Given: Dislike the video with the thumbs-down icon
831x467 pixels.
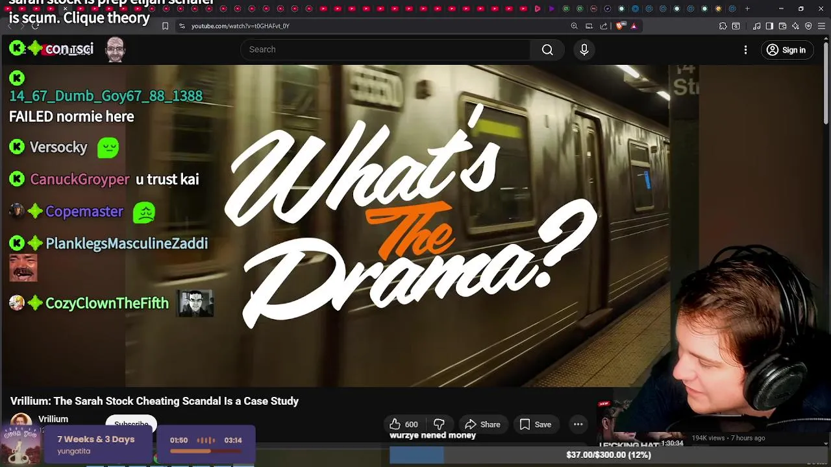Looking at the screenshot, I should pyautogui.click(x=440, y=425).
